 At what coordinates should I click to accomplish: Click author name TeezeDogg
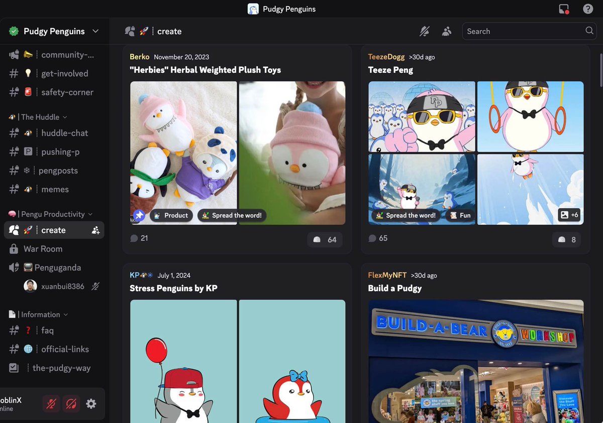coord(386,57)
